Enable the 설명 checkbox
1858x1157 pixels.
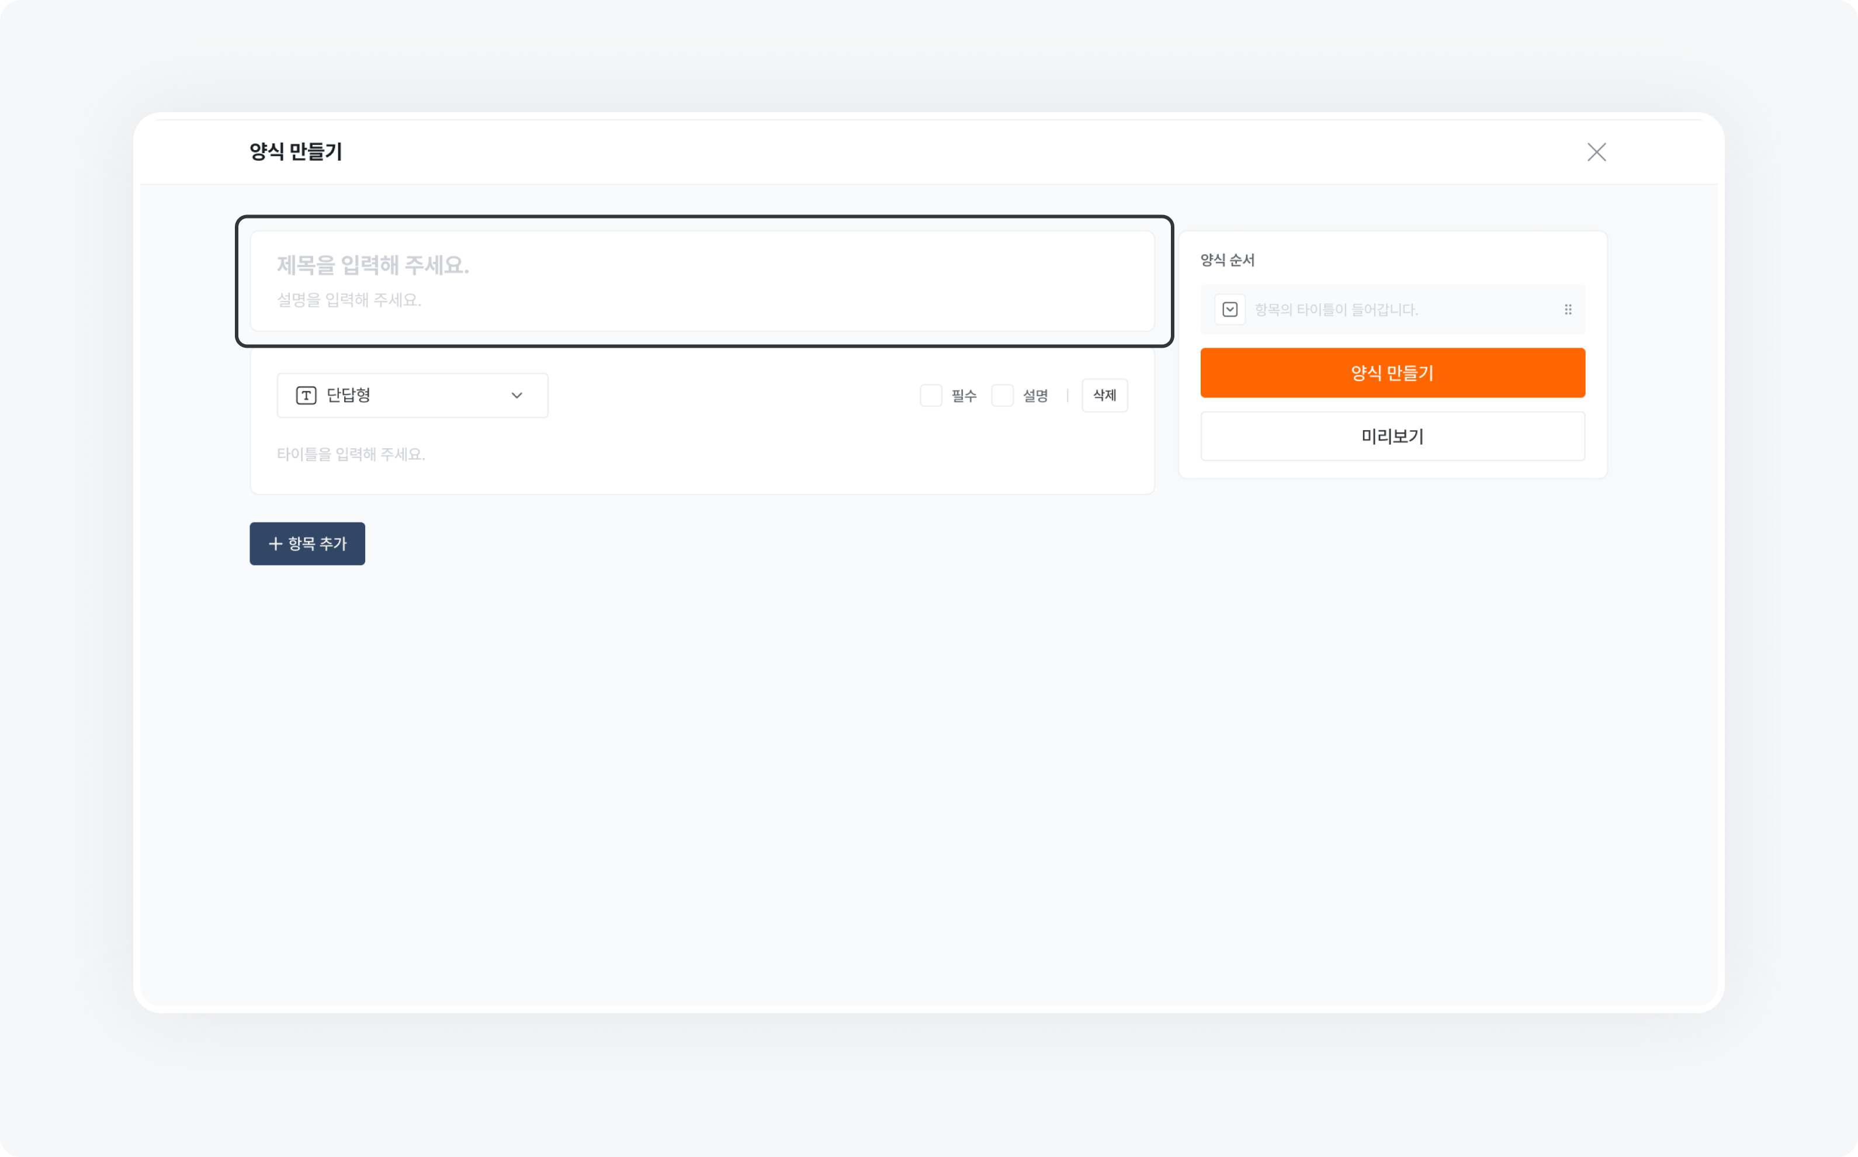(x=1003, y=395)
